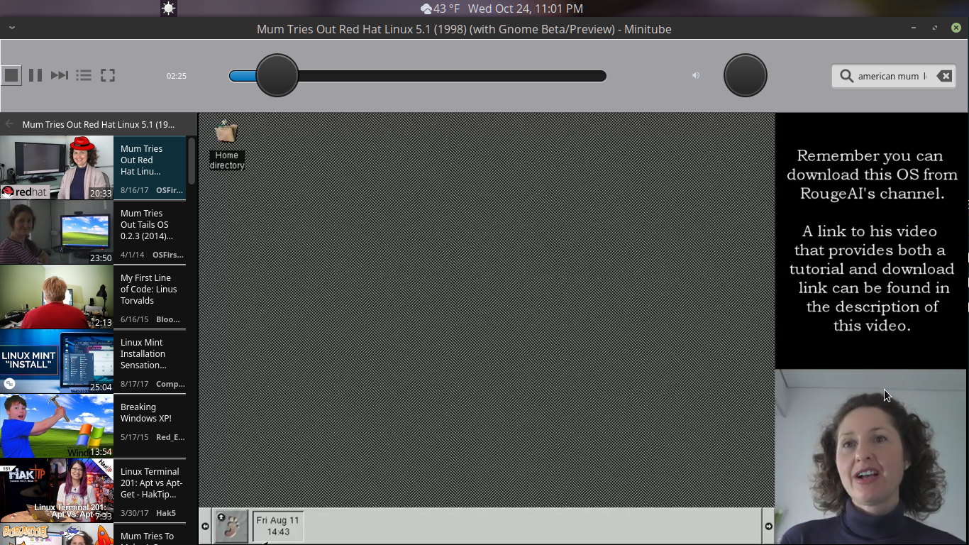Pause the playing video
Viewport: 969px width, 545px height.
pos(35,75)
